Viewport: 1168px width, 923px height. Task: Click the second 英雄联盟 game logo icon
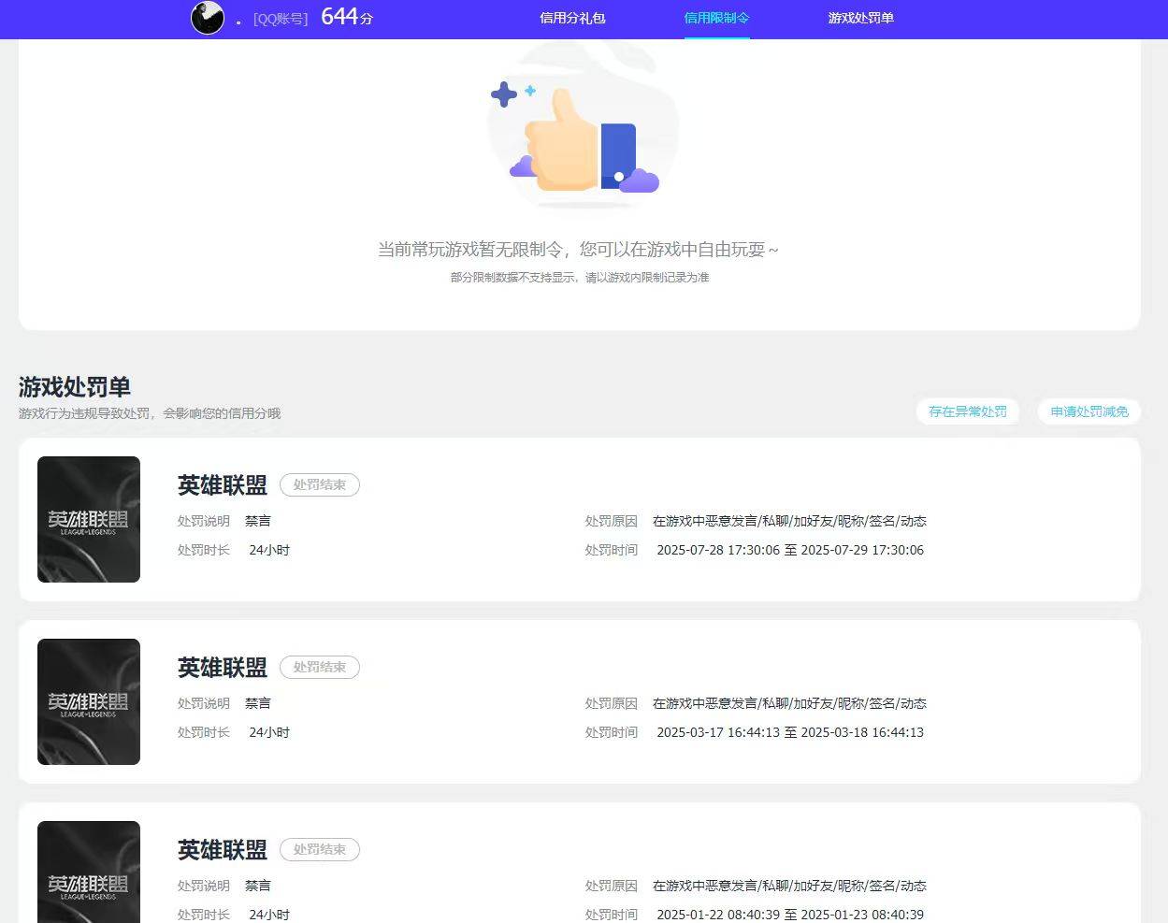pyautogui.click(x=89, y=700)
